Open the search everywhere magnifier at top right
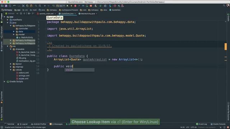 224,6
